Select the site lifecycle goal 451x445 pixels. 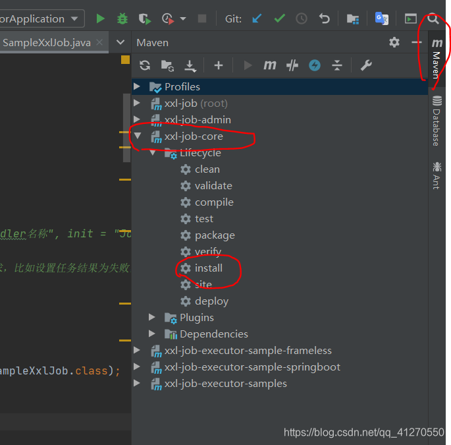pyautogui.click(x=203, y=285)
